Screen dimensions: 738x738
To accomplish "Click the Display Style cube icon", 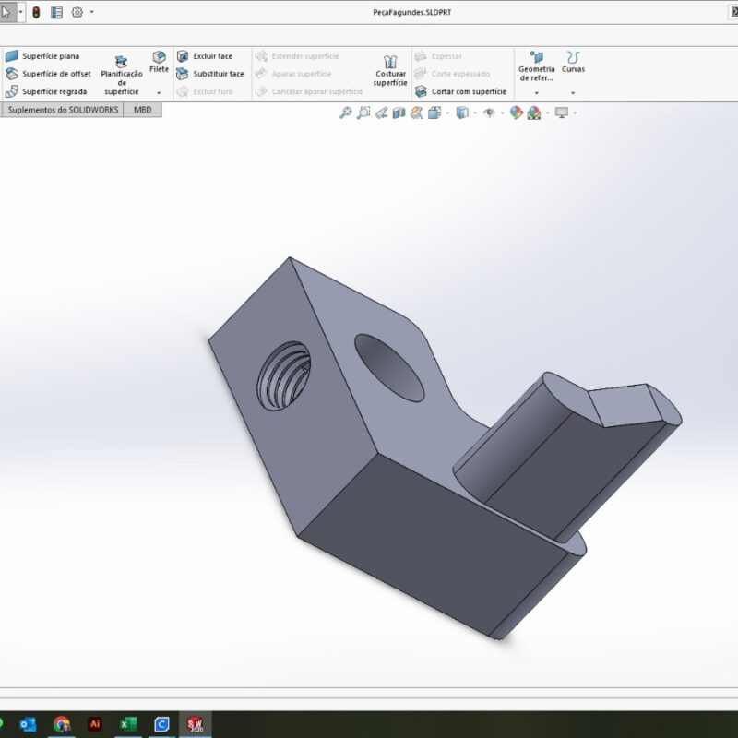I will tap(462, 113).
